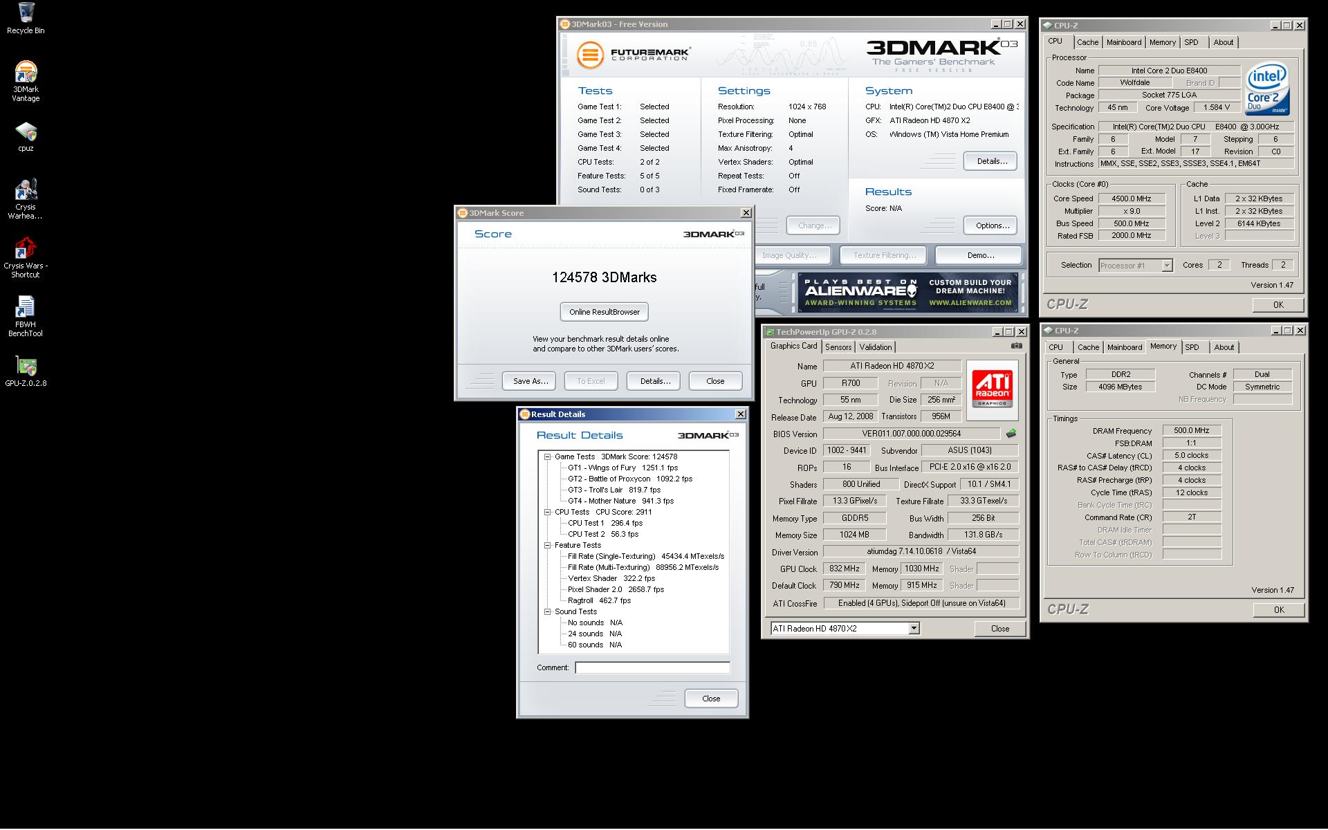Collapse the CPU Tests tree node

click(547, 512)
